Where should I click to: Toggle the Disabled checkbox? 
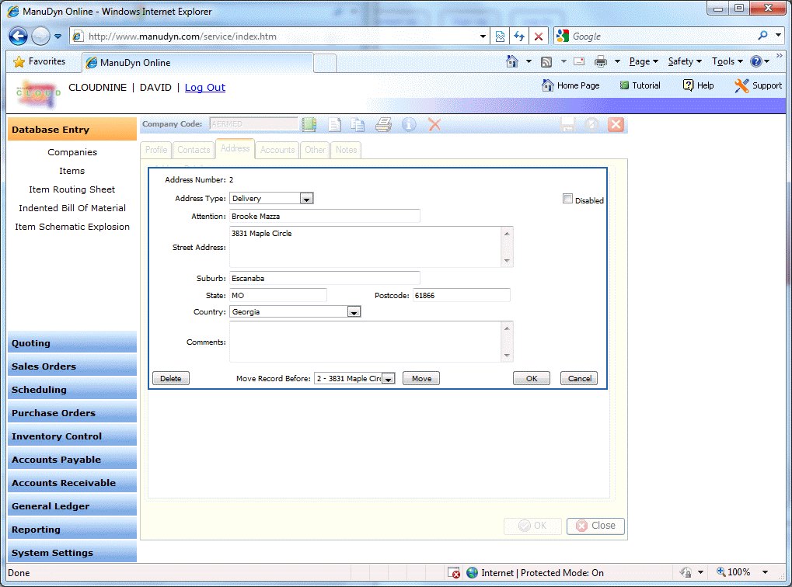pos(567,199)
